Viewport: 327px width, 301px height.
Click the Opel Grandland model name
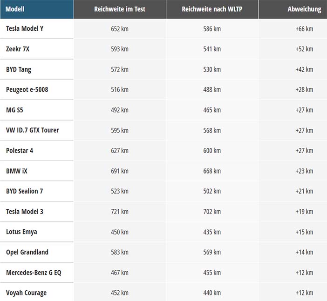point(27,252)
